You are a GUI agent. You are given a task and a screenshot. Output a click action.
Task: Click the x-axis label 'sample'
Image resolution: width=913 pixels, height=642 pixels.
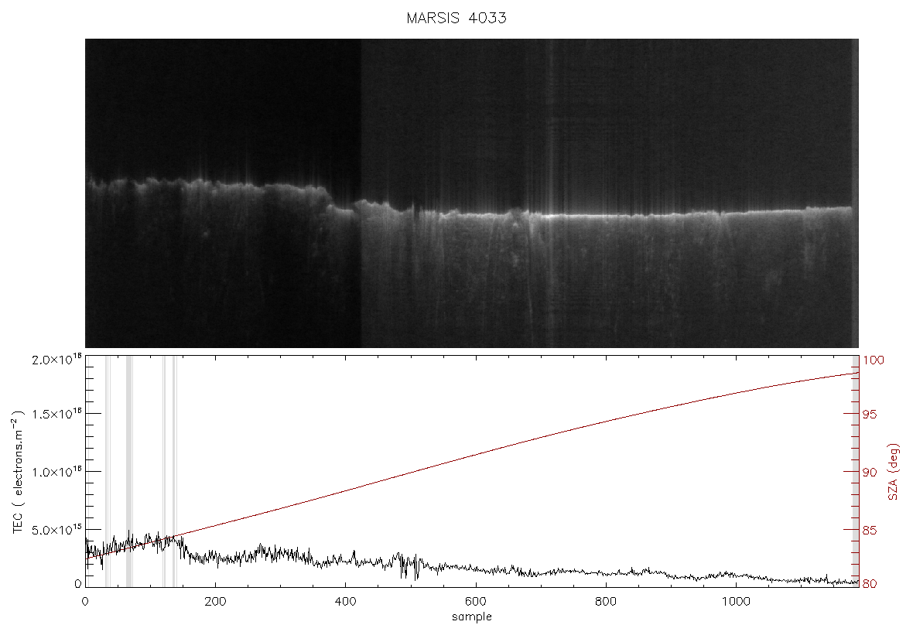pyautogui.click(x=472, y=617)
